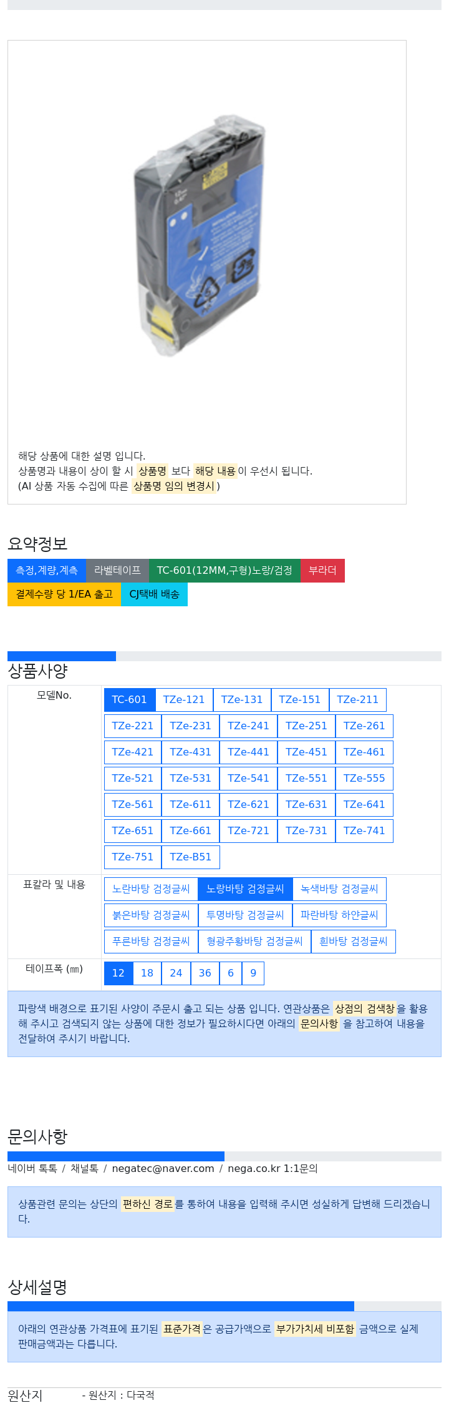Select tape width 9
Screen dimensions: 449x1408
point(253,973)
